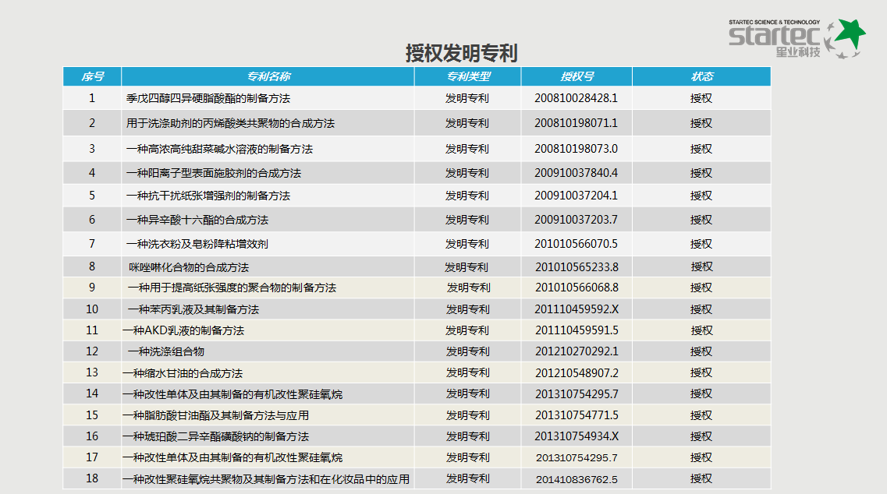This screenshot has height=494, width=887.
Task: Click the 授权号 column header
Action: click(577, 76)
